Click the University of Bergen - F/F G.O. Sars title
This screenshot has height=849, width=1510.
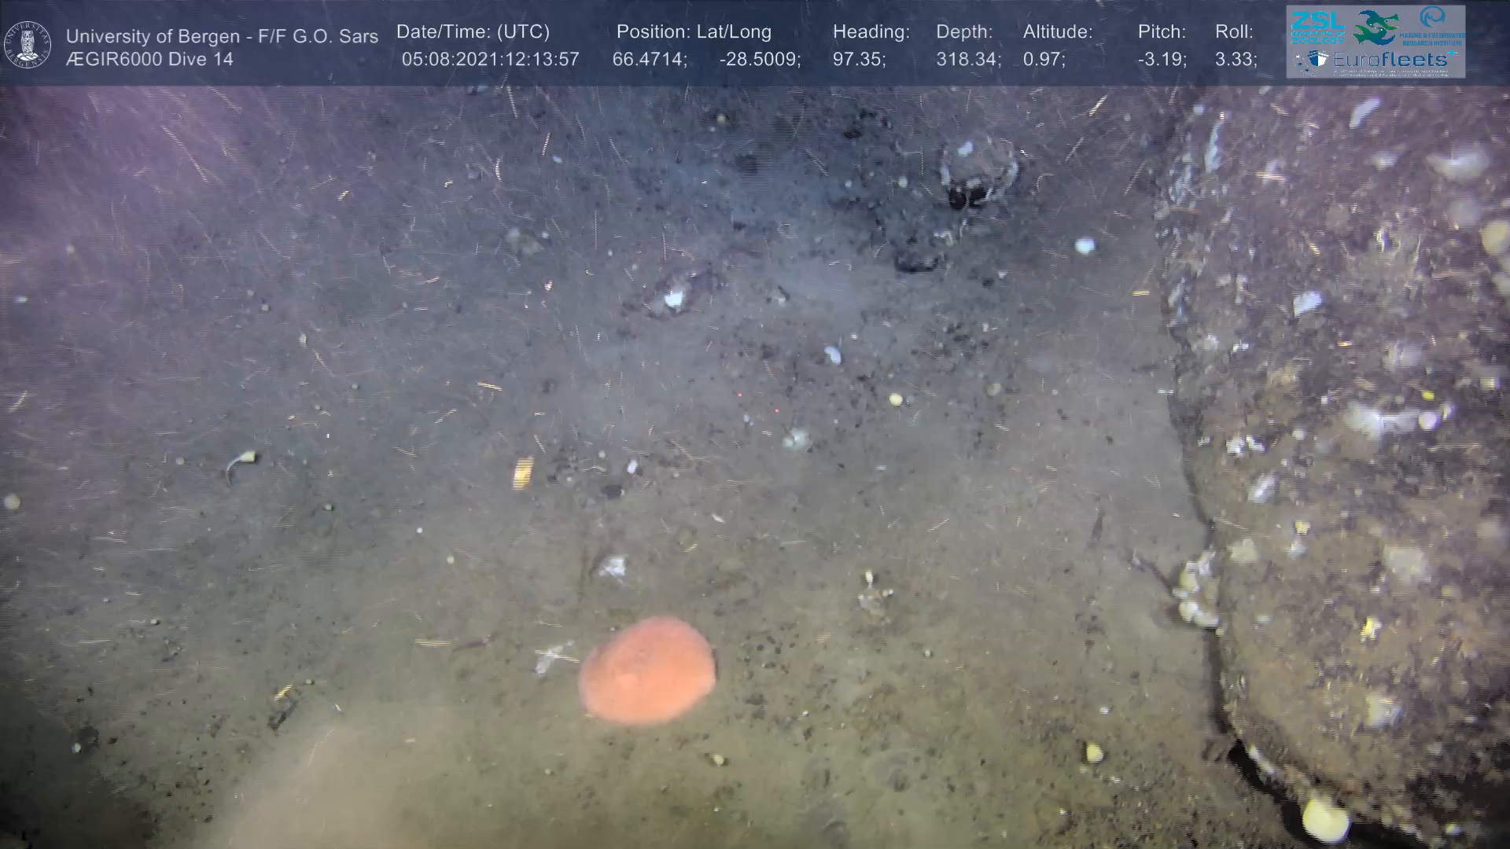222,36
